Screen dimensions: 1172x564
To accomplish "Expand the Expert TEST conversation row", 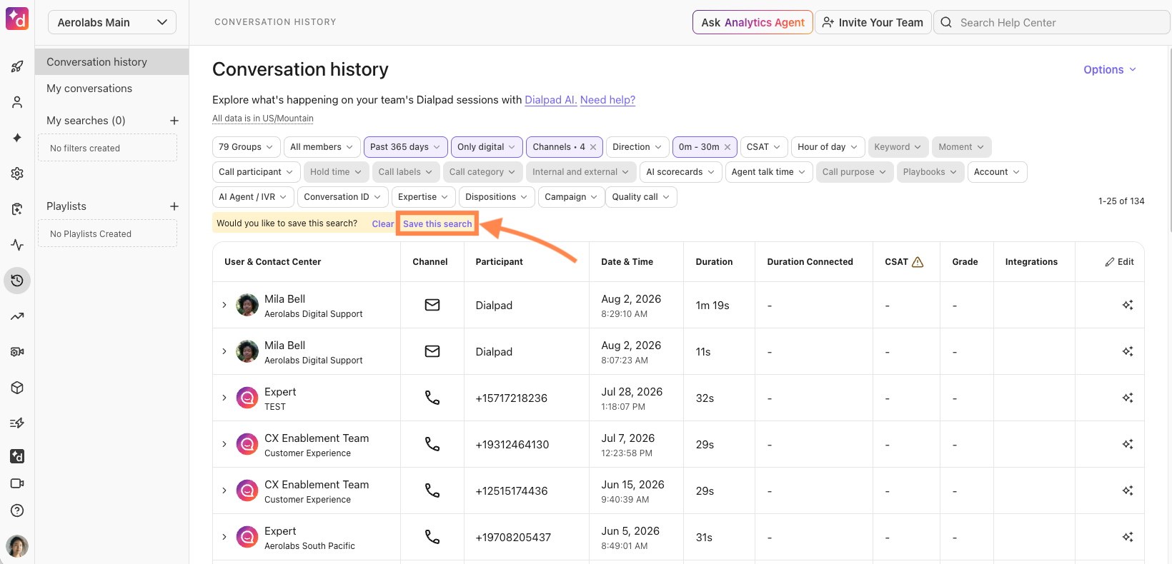I will point(224,398).
